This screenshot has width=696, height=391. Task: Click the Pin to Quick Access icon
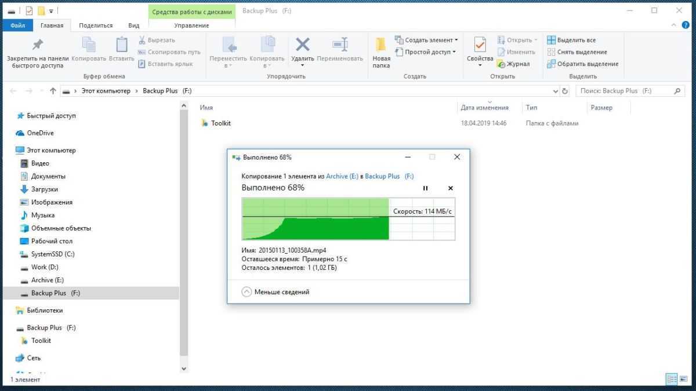tap(37, 45)
